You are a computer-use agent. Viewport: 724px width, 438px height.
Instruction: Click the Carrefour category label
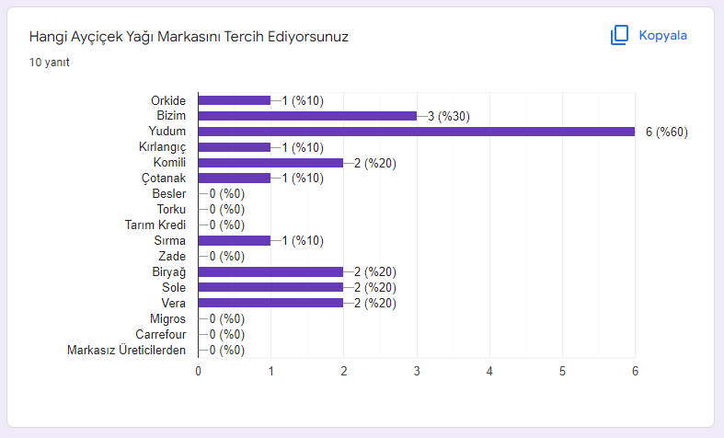pyautogui.click(x=161, y=334)
